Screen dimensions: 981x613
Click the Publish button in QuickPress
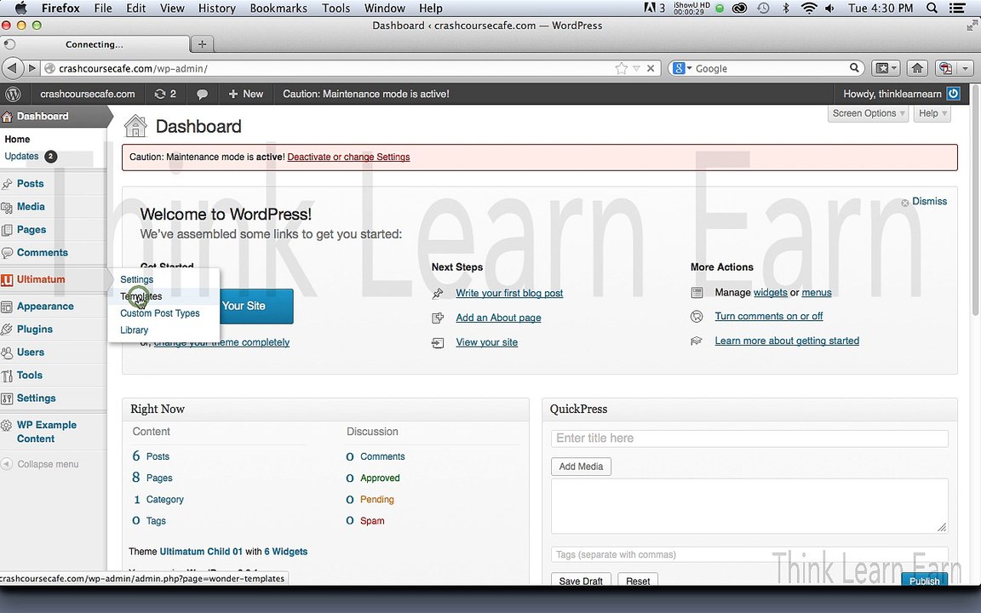coord(924,581)
